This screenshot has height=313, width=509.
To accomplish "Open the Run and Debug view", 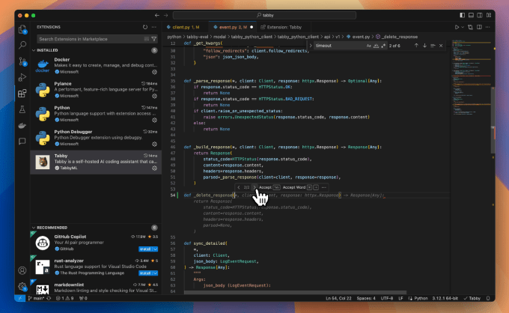I will click(22, 77).
